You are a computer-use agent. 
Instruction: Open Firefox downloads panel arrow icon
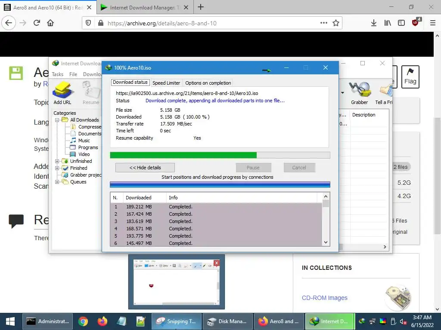click(373, 23)
